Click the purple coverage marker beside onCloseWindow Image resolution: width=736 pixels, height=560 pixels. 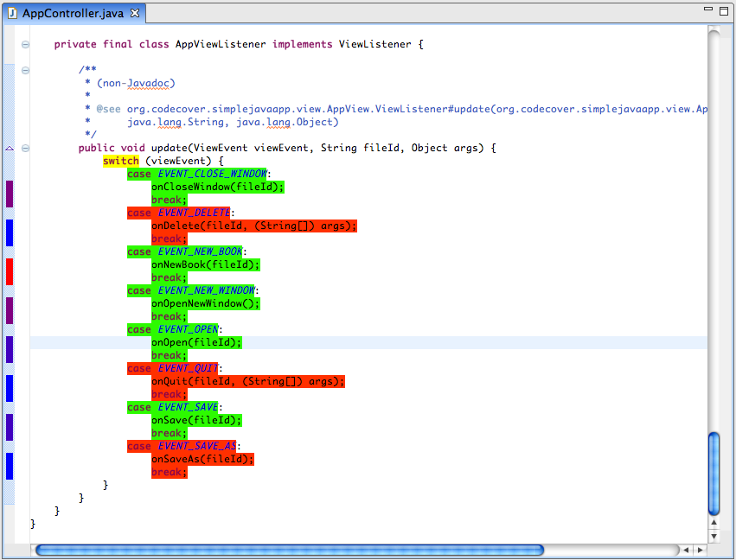(x=10, y=194)
